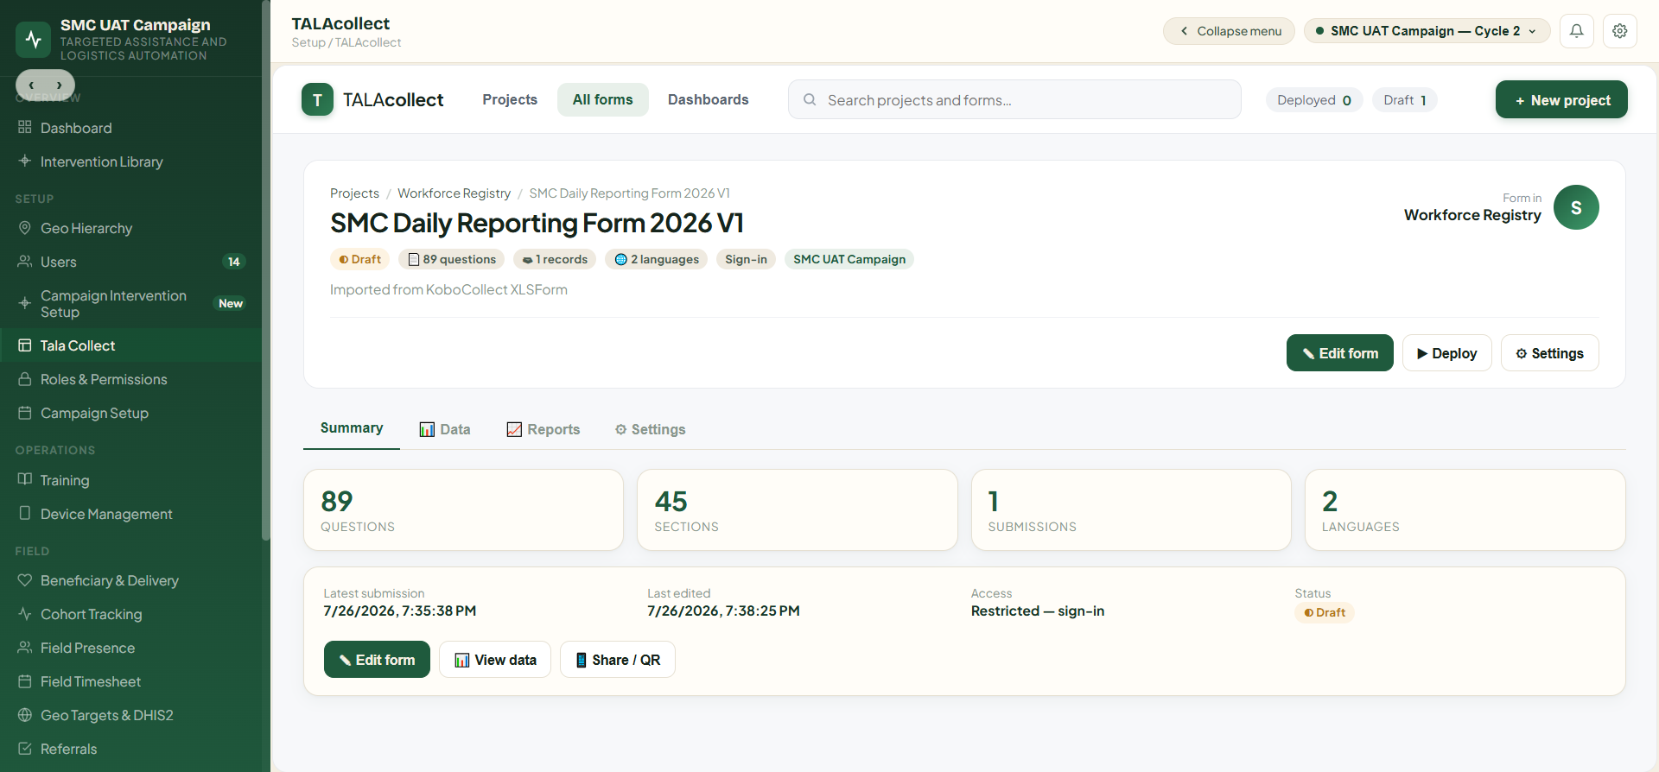The height and width of the screenshot is (772, 1659).
Task: Switch to the Projects tab
Action: click(x=510, y=99)
